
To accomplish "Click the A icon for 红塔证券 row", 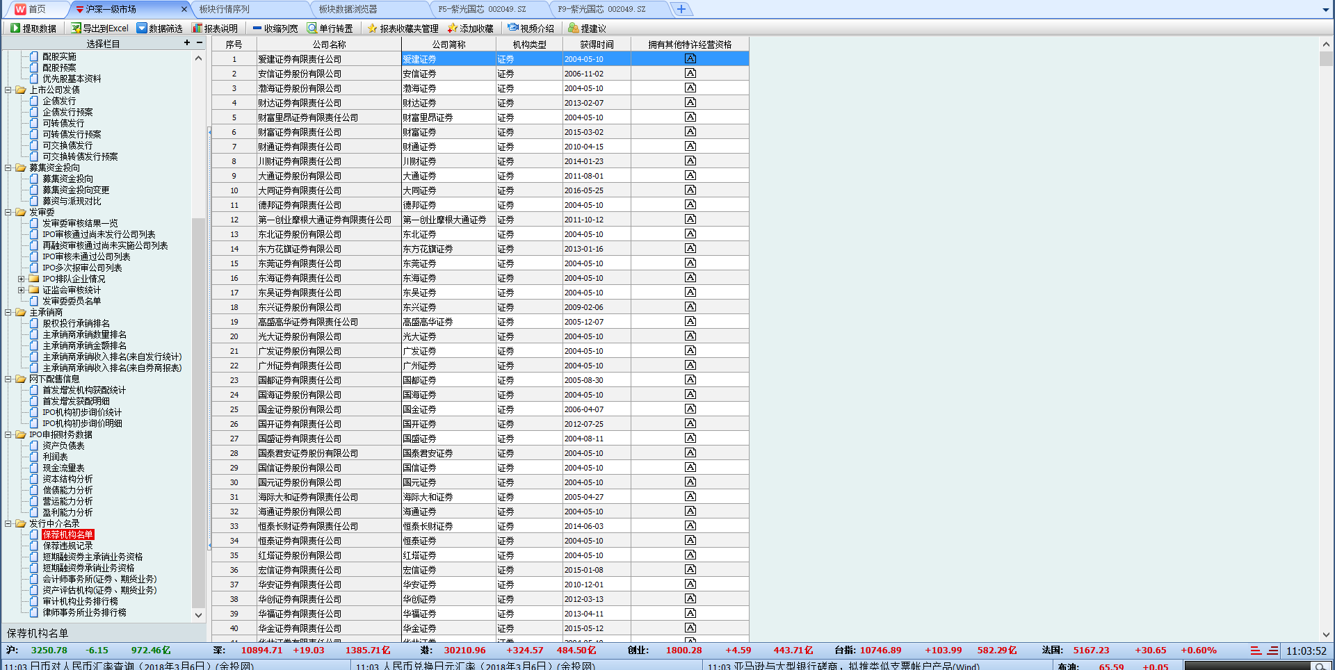I will point(690,555).
